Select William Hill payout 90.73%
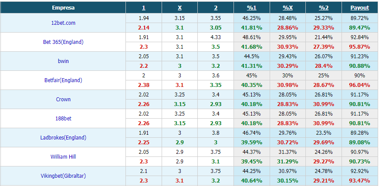 [x=360, y=162]
